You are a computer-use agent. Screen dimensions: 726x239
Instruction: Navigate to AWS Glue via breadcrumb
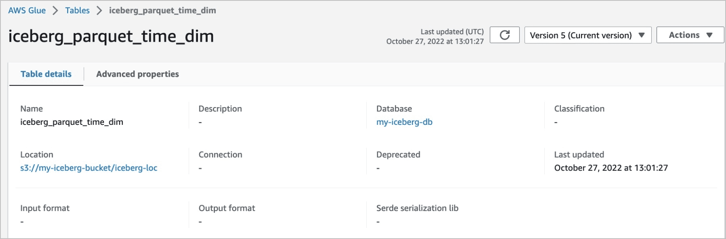pyautogui.click(x=27, y=11)
